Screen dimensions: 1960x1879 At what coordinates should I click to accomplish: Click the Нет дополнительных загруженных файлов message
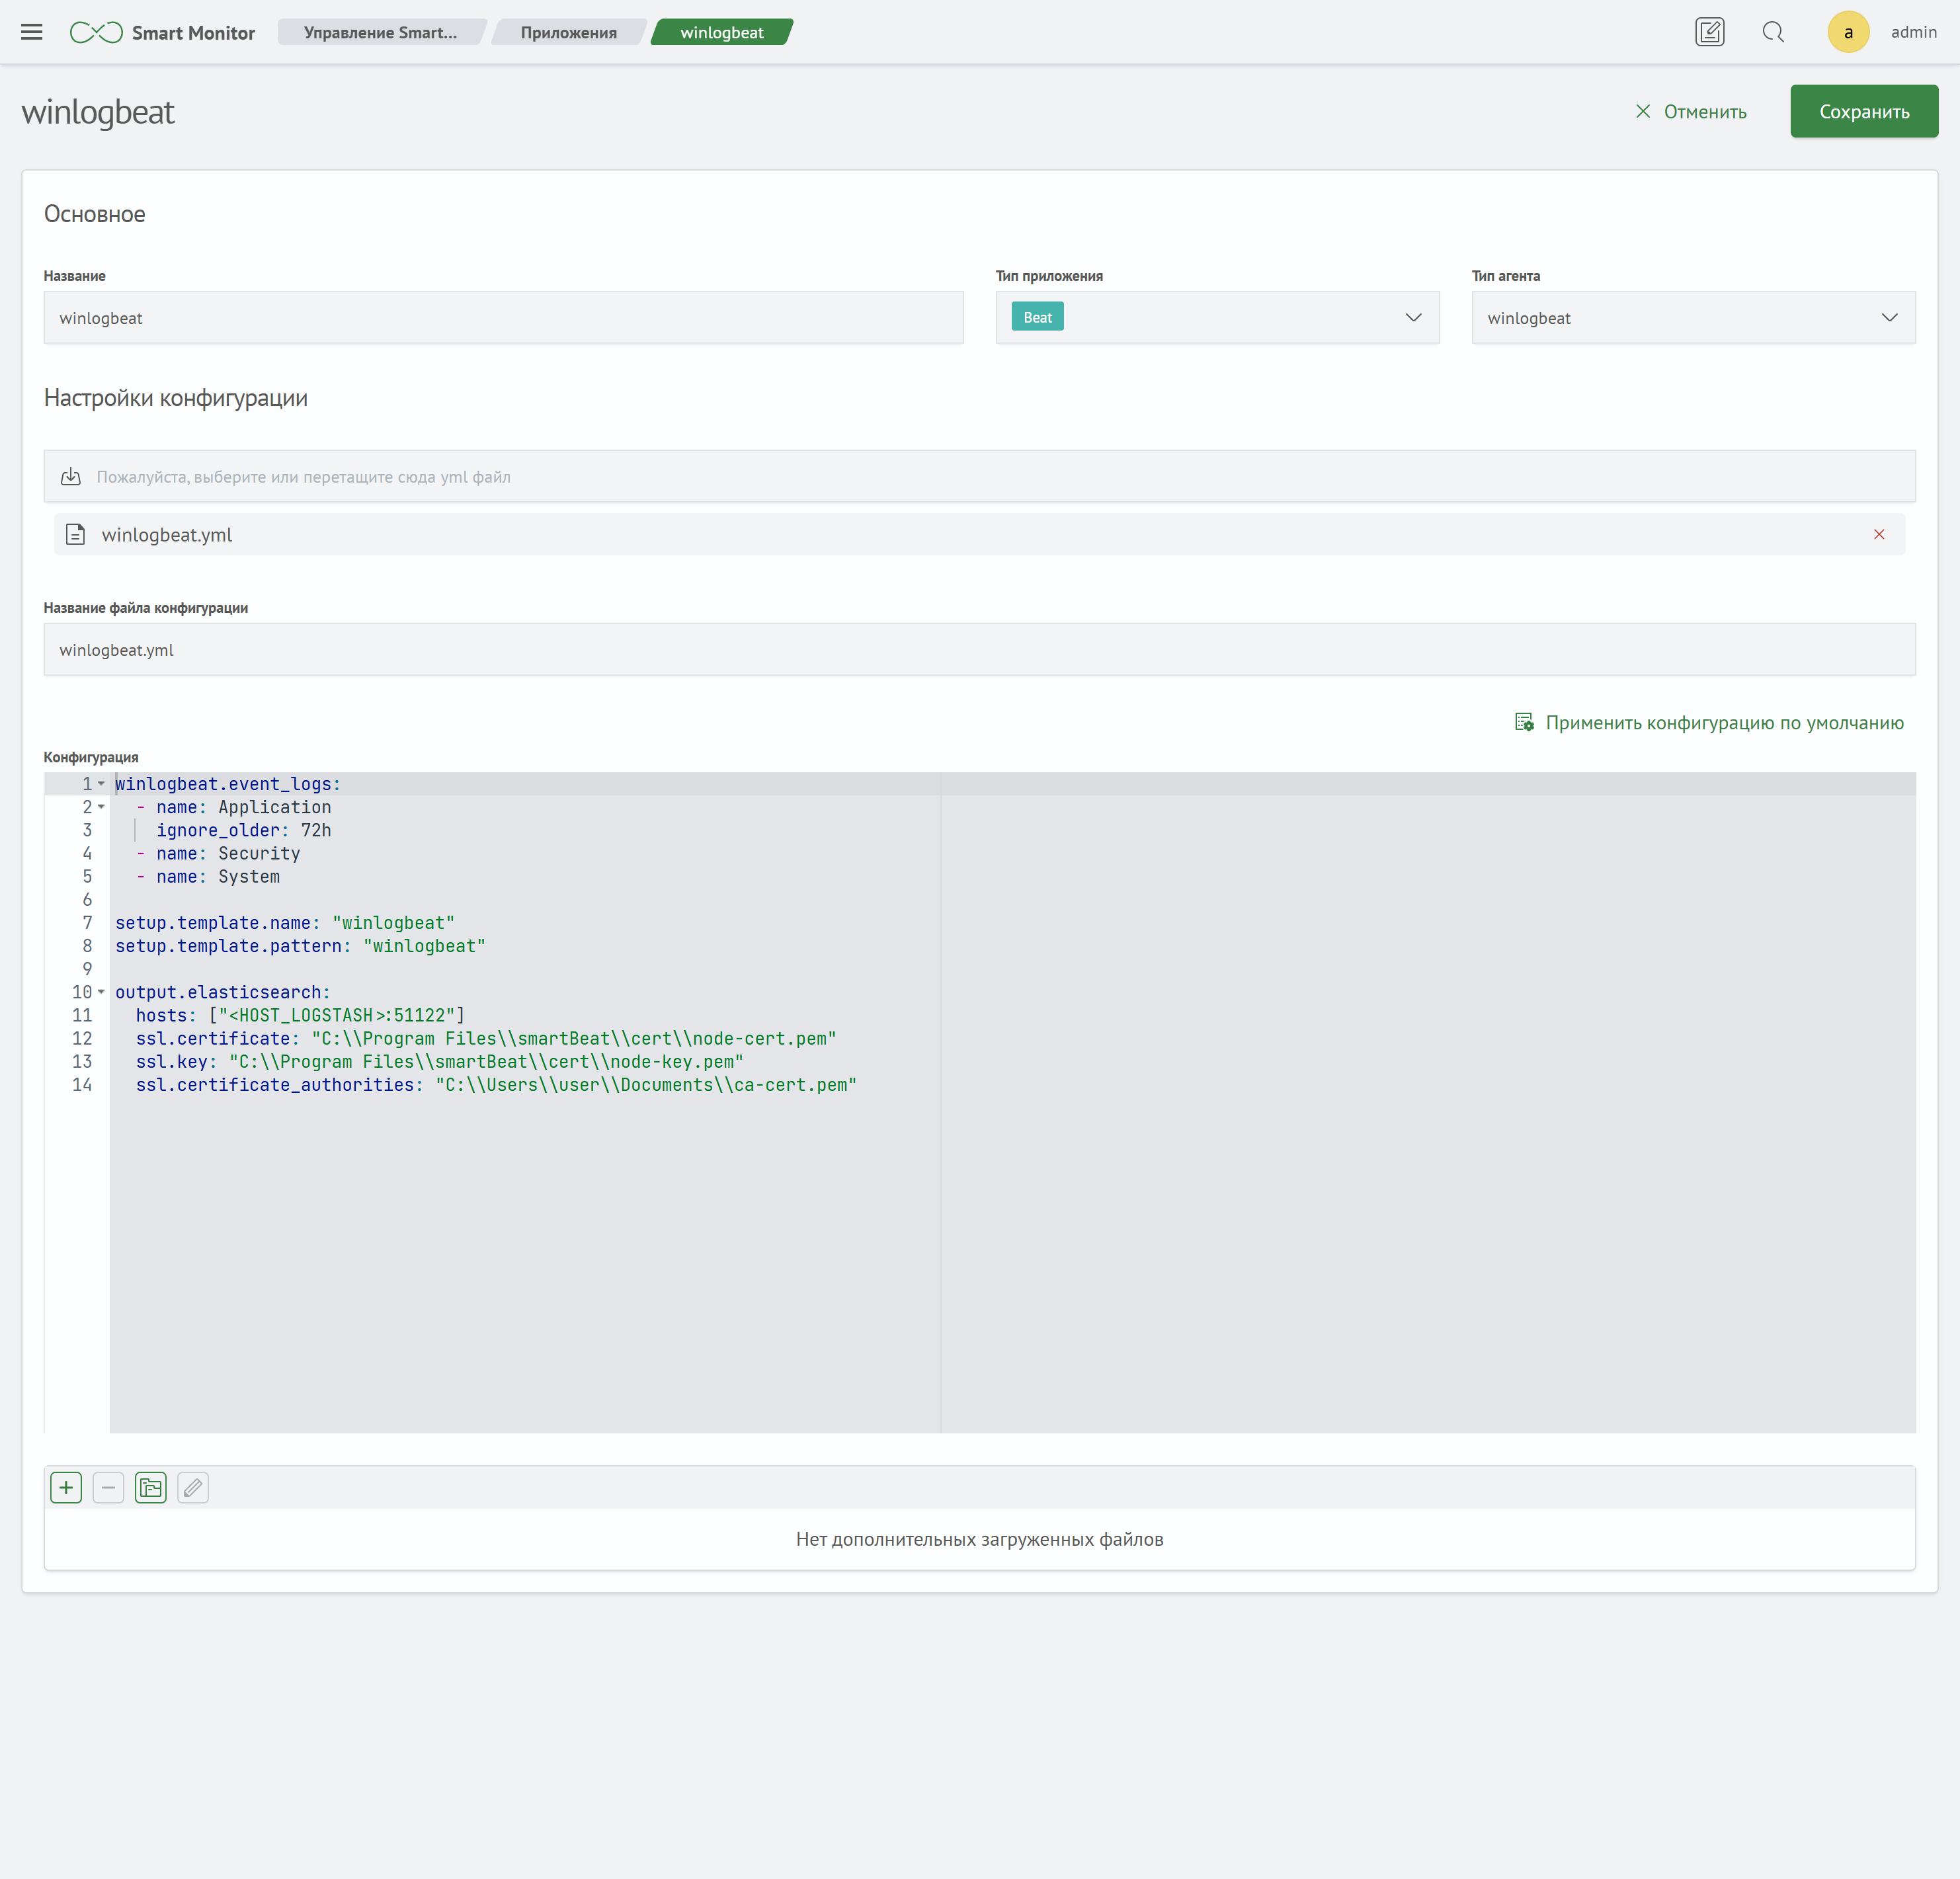coord(979,1539)
